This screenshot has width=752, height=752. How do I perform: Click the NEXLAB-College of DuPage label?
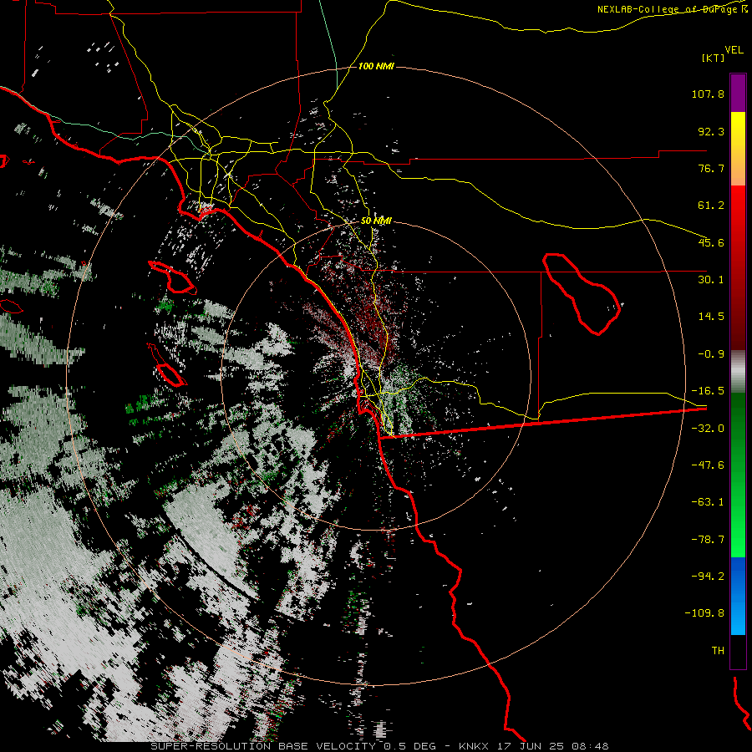(x=672, y=9)
